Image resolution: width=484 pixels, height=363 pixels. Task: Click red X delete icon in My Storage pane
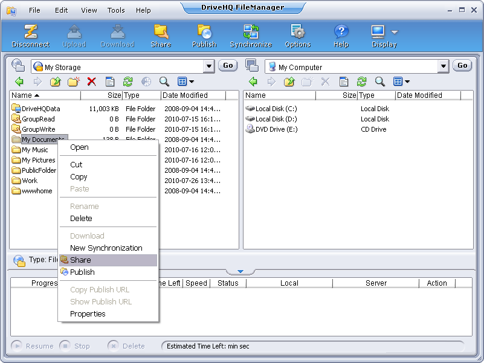(91, 82)
